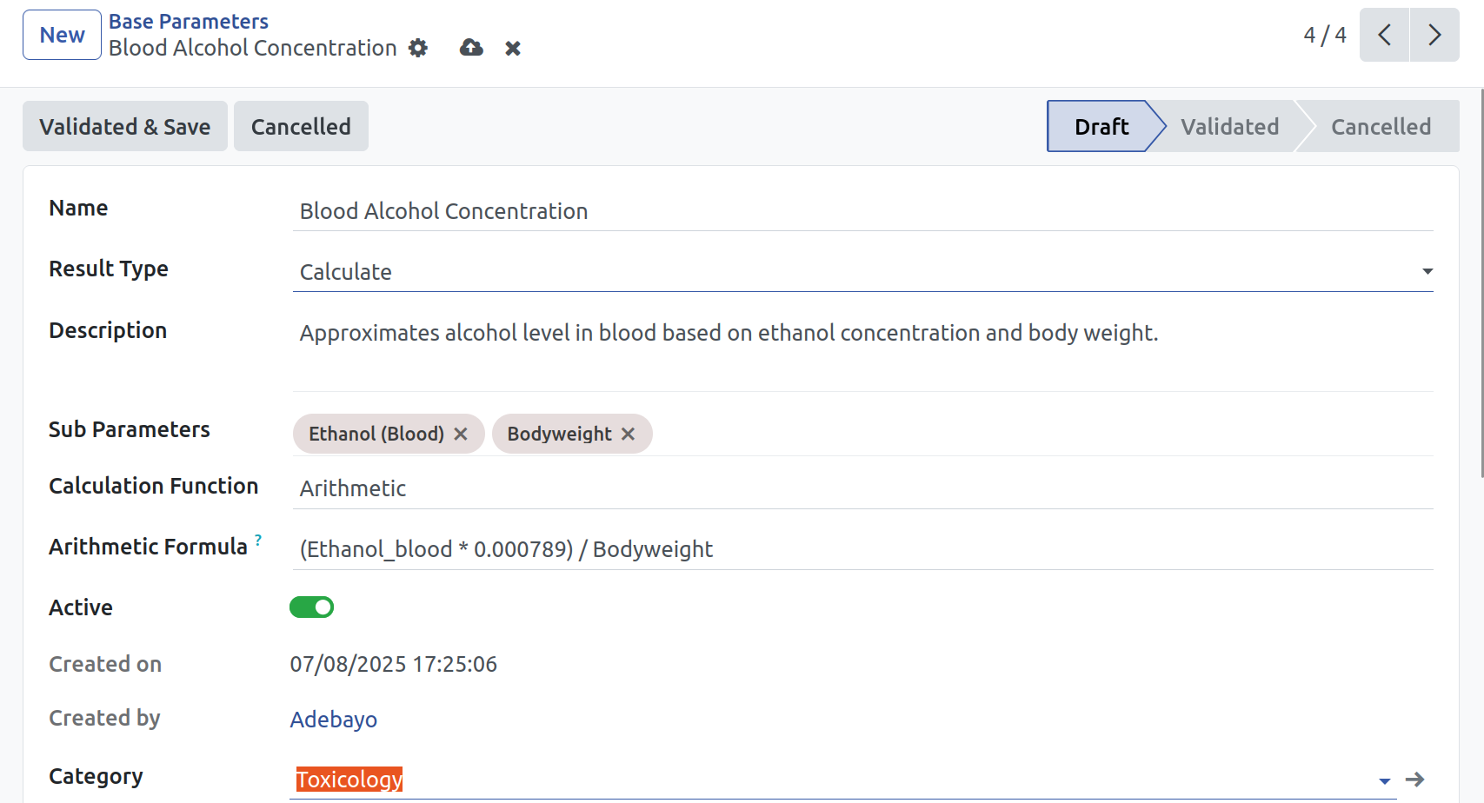The height and width of the screenshot is (803, 1484).
Task: Show Arithmetic Formula help tooltip icon
Action: pyautogui.click(x=258, y=540)
